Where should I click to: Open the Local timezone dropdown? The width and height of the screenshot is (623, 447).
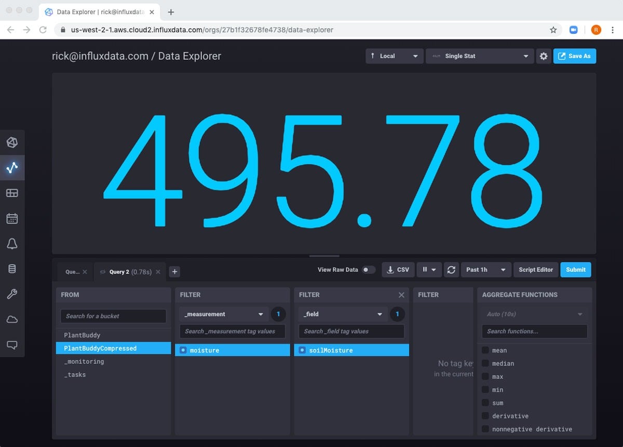point(394,56)
